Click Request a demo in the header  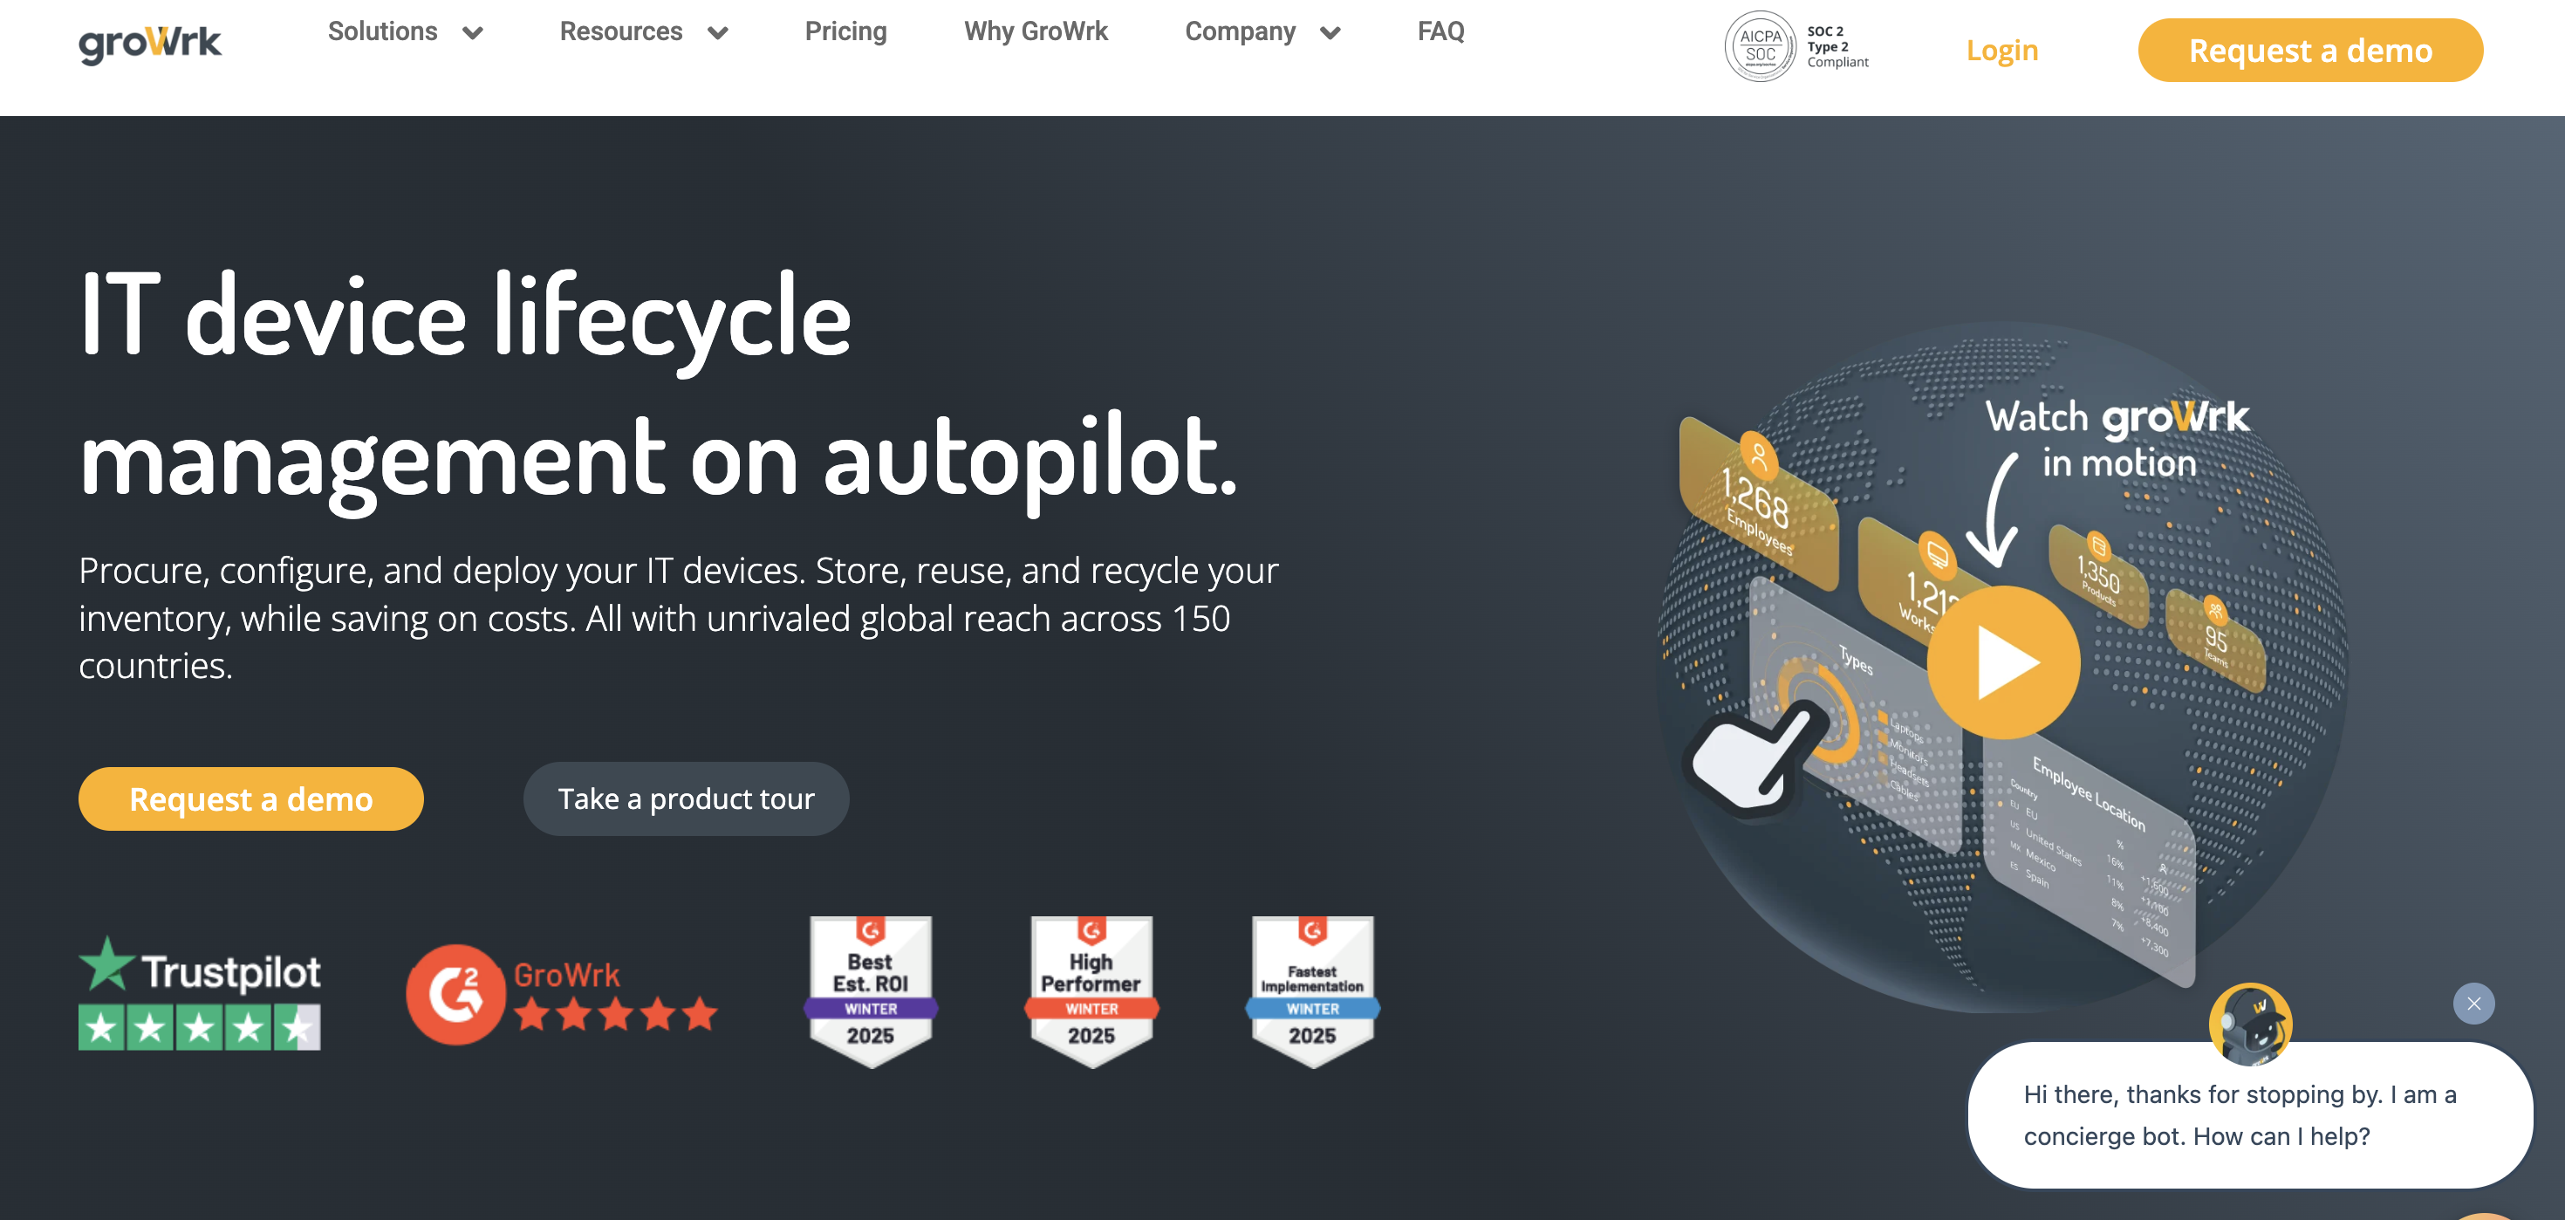click(2309, 50)
